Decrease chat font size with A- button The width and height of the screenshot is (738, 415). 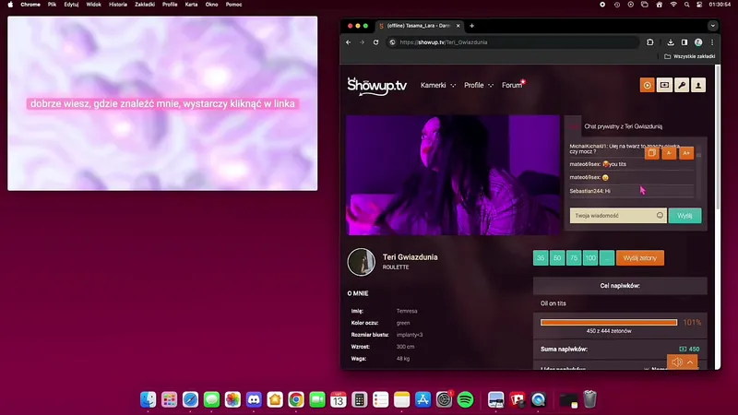tap(669, 153)
